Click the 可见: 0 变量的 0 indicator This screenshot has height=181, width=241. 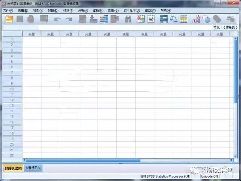point(225,28)
